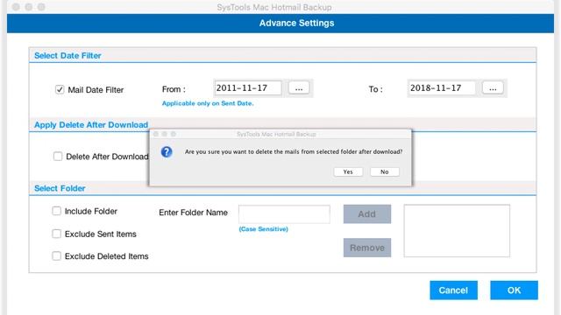Cancel the Advance Settings dialog

[x=454, y=290]
